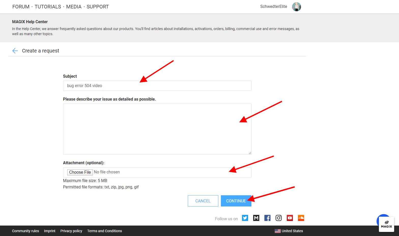Change the United States region selector
The height and width of the screenshot is (236, 399).
pos(289,231)
